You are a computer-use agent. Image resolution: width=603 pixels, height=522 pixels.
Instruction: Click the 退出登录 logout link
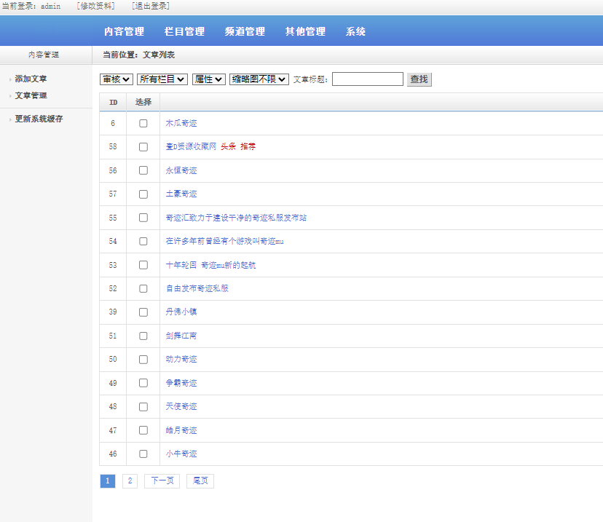pos(151,6)
